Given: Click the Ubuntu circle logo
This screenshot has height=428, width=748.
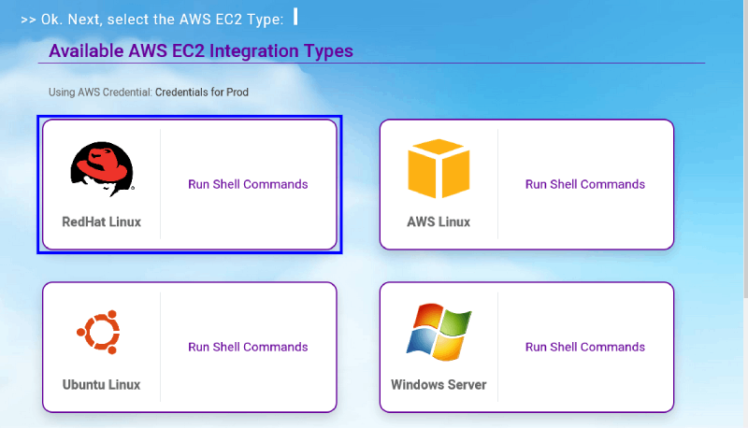Looking at the screenshot, I should [99, 332].
